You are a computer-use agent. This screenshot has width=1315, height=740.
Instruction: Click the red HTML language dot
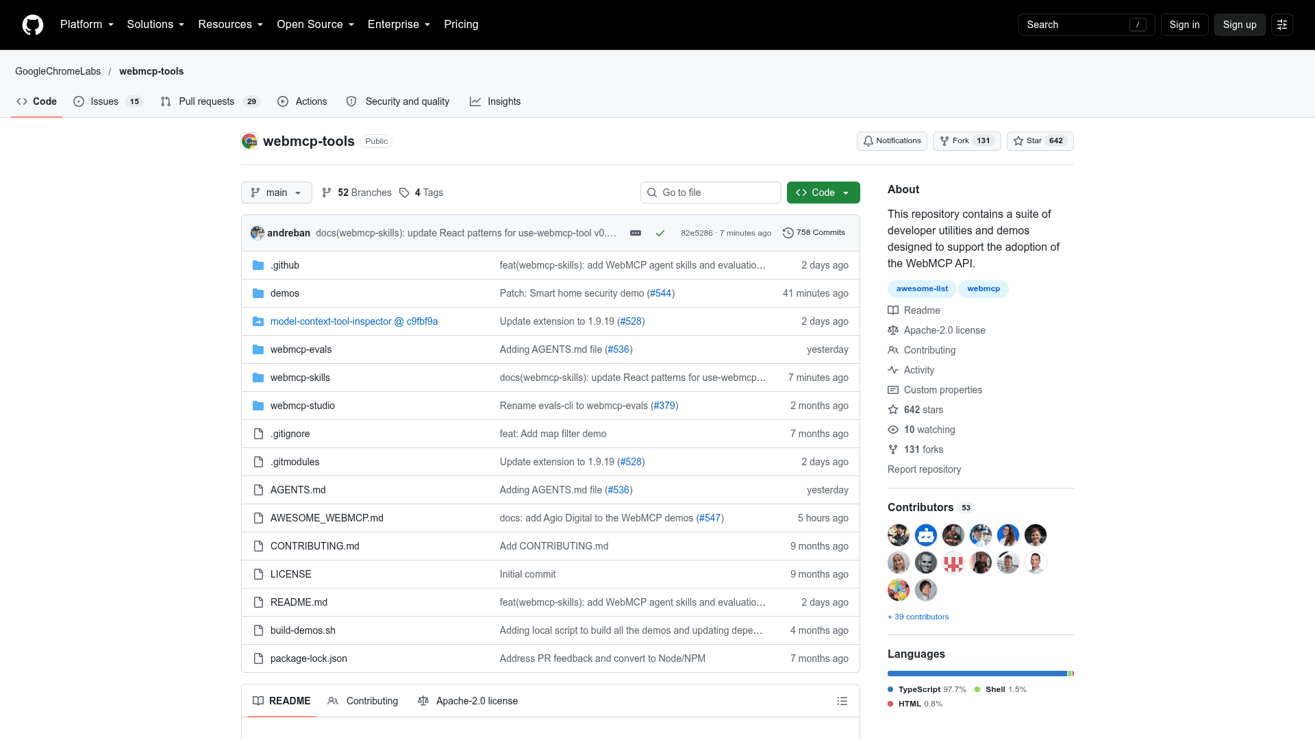pyautogui.click(x=890, y=704)
